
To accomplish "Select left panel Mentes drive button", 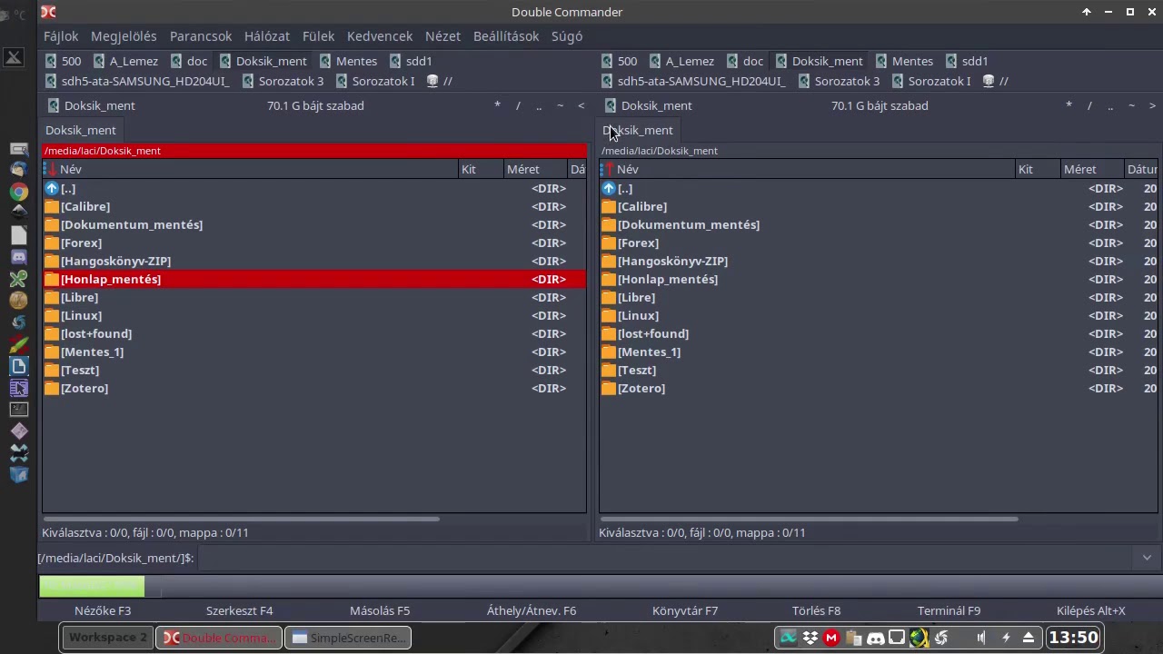I will point(348,61).
